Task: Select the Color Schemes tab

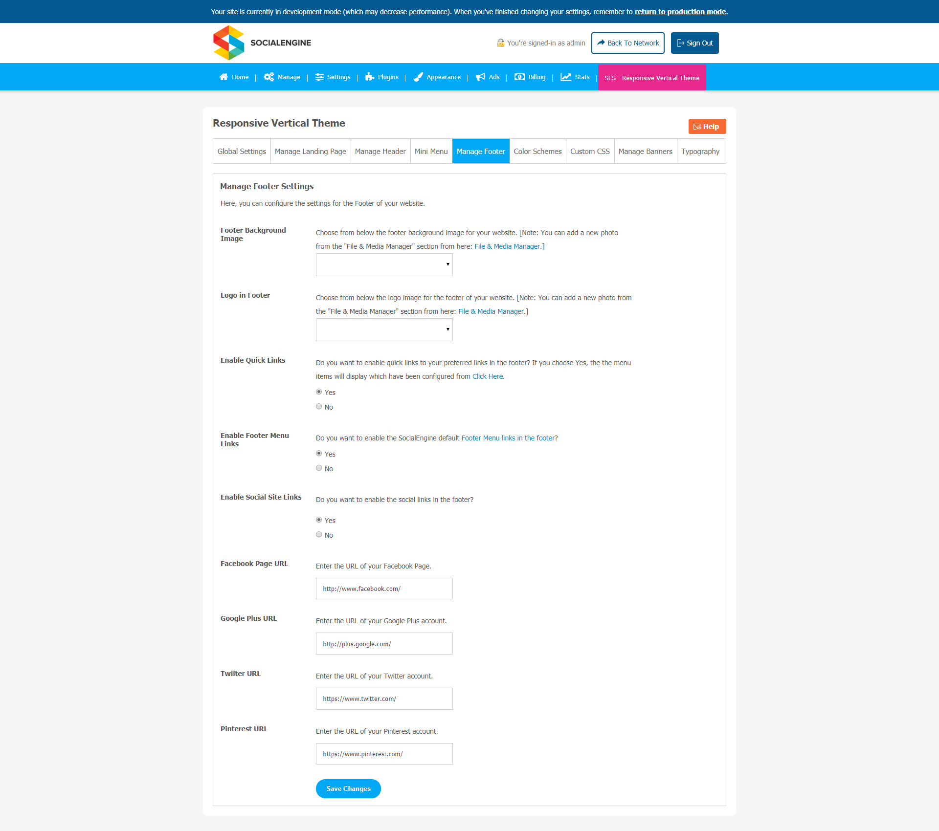Action: tap(537, 151)
